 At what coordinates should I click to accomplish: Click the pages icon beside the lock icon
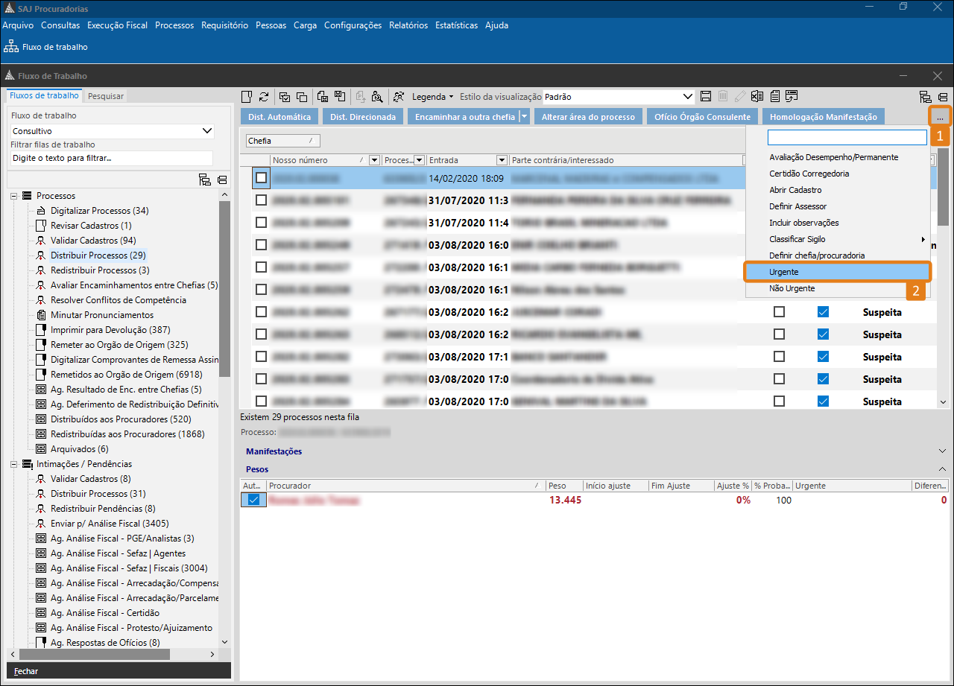tap(340, 96)
